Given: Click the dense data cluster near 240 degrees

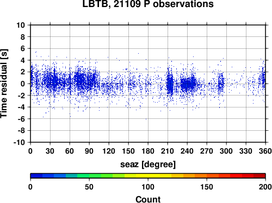Looking at the screenshot, I should click(x=188, y=84).
